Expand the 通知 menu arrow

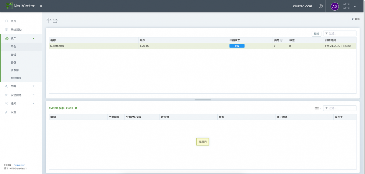point(33,103)
